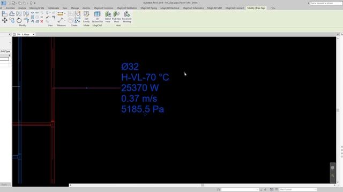
Task: Click the Edit Type button
Action: 5,51
